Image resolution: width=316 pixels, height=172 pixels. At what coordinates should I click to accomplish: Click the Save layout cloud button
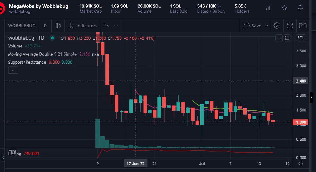tap(252, 26)
